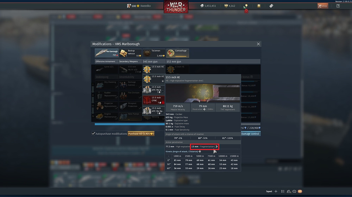Click the Shrapnel Protection modification
Viewport: 352px width, 197px height.
pos(130,106)
